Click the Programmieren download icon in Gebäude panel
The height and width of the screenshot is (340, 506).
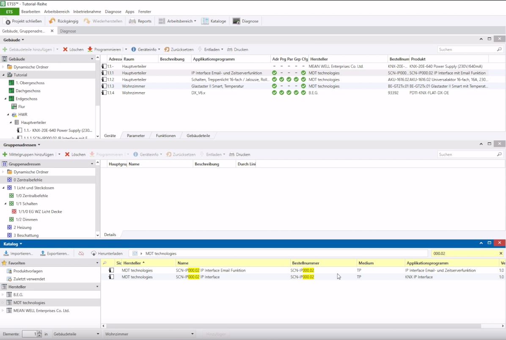90,49
